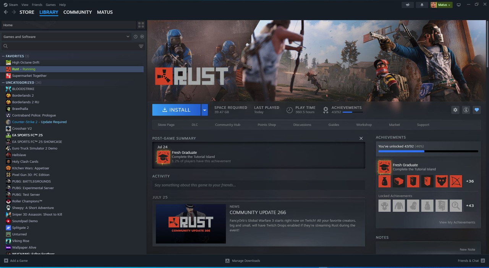The image size is (489, 268).
Task: Collapse the Uncategorized category
Action: coord(3,82)
